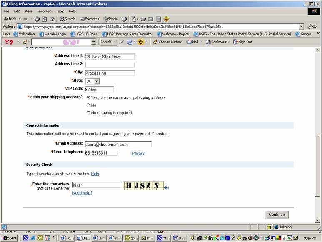Click the Yahoo pop-up blocker window icon

coord(130,42)
